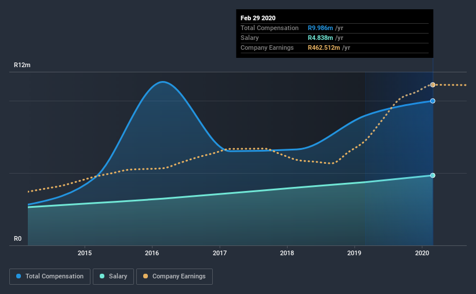This screenshot has height=294, width=476.
Task: Click the 2020 x-axis label
Action: pyautogui.click(x=422, y=253)
